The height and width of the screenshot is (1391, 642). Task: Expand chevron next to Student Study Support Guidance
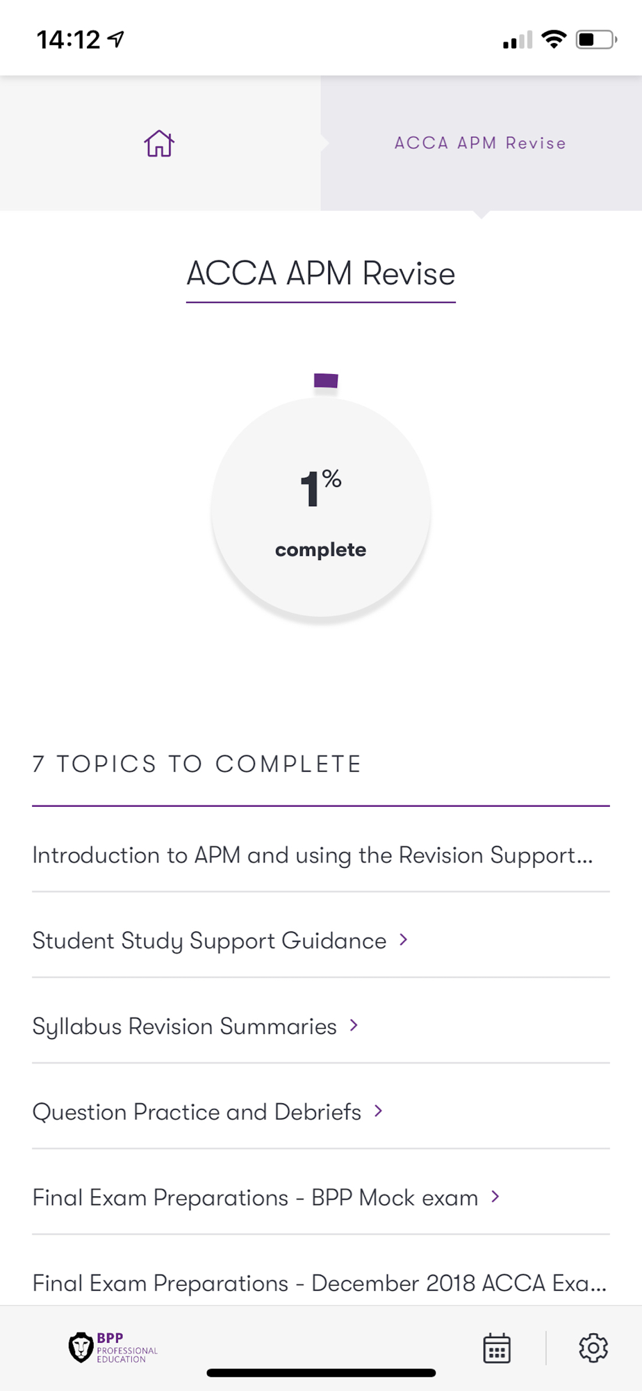pos(404,940)
